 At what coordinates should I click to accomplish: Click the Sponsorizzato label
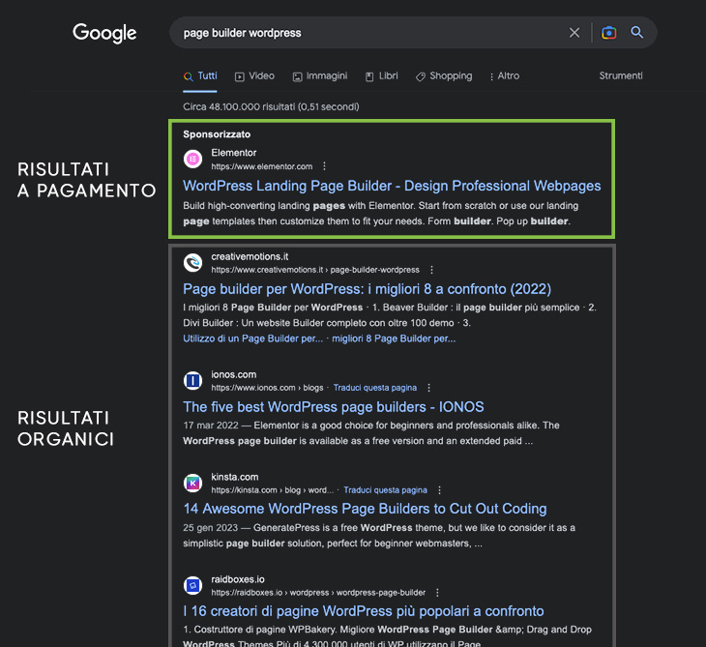217,134
